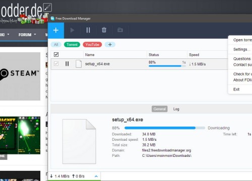Click the pencil icon near site logo
The width and height of the screenshot is (252, 181).
coord(47,8)
